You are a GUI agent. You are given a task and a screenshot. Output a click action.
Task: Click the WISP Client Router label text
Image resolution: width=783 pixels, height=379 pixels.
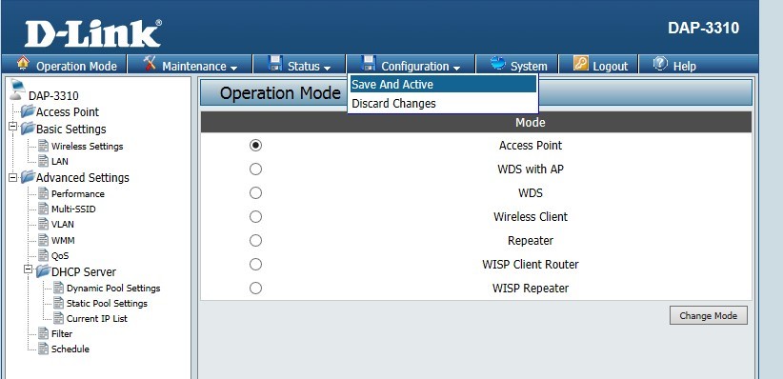pyautogui.click(x=531, y=264)
